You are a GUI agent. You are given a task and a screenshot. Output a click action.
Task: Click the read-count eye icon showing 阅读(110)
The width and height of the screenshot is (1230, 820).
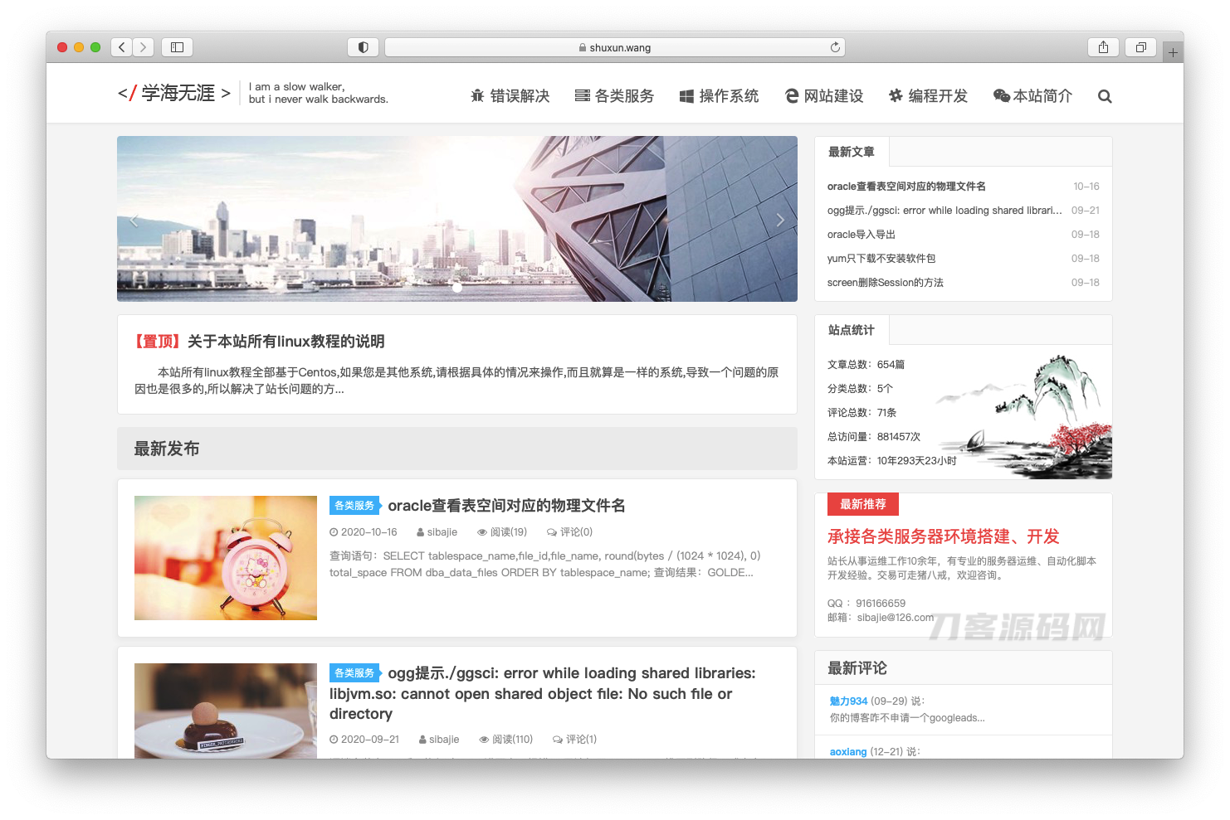(x=484, y=739)
